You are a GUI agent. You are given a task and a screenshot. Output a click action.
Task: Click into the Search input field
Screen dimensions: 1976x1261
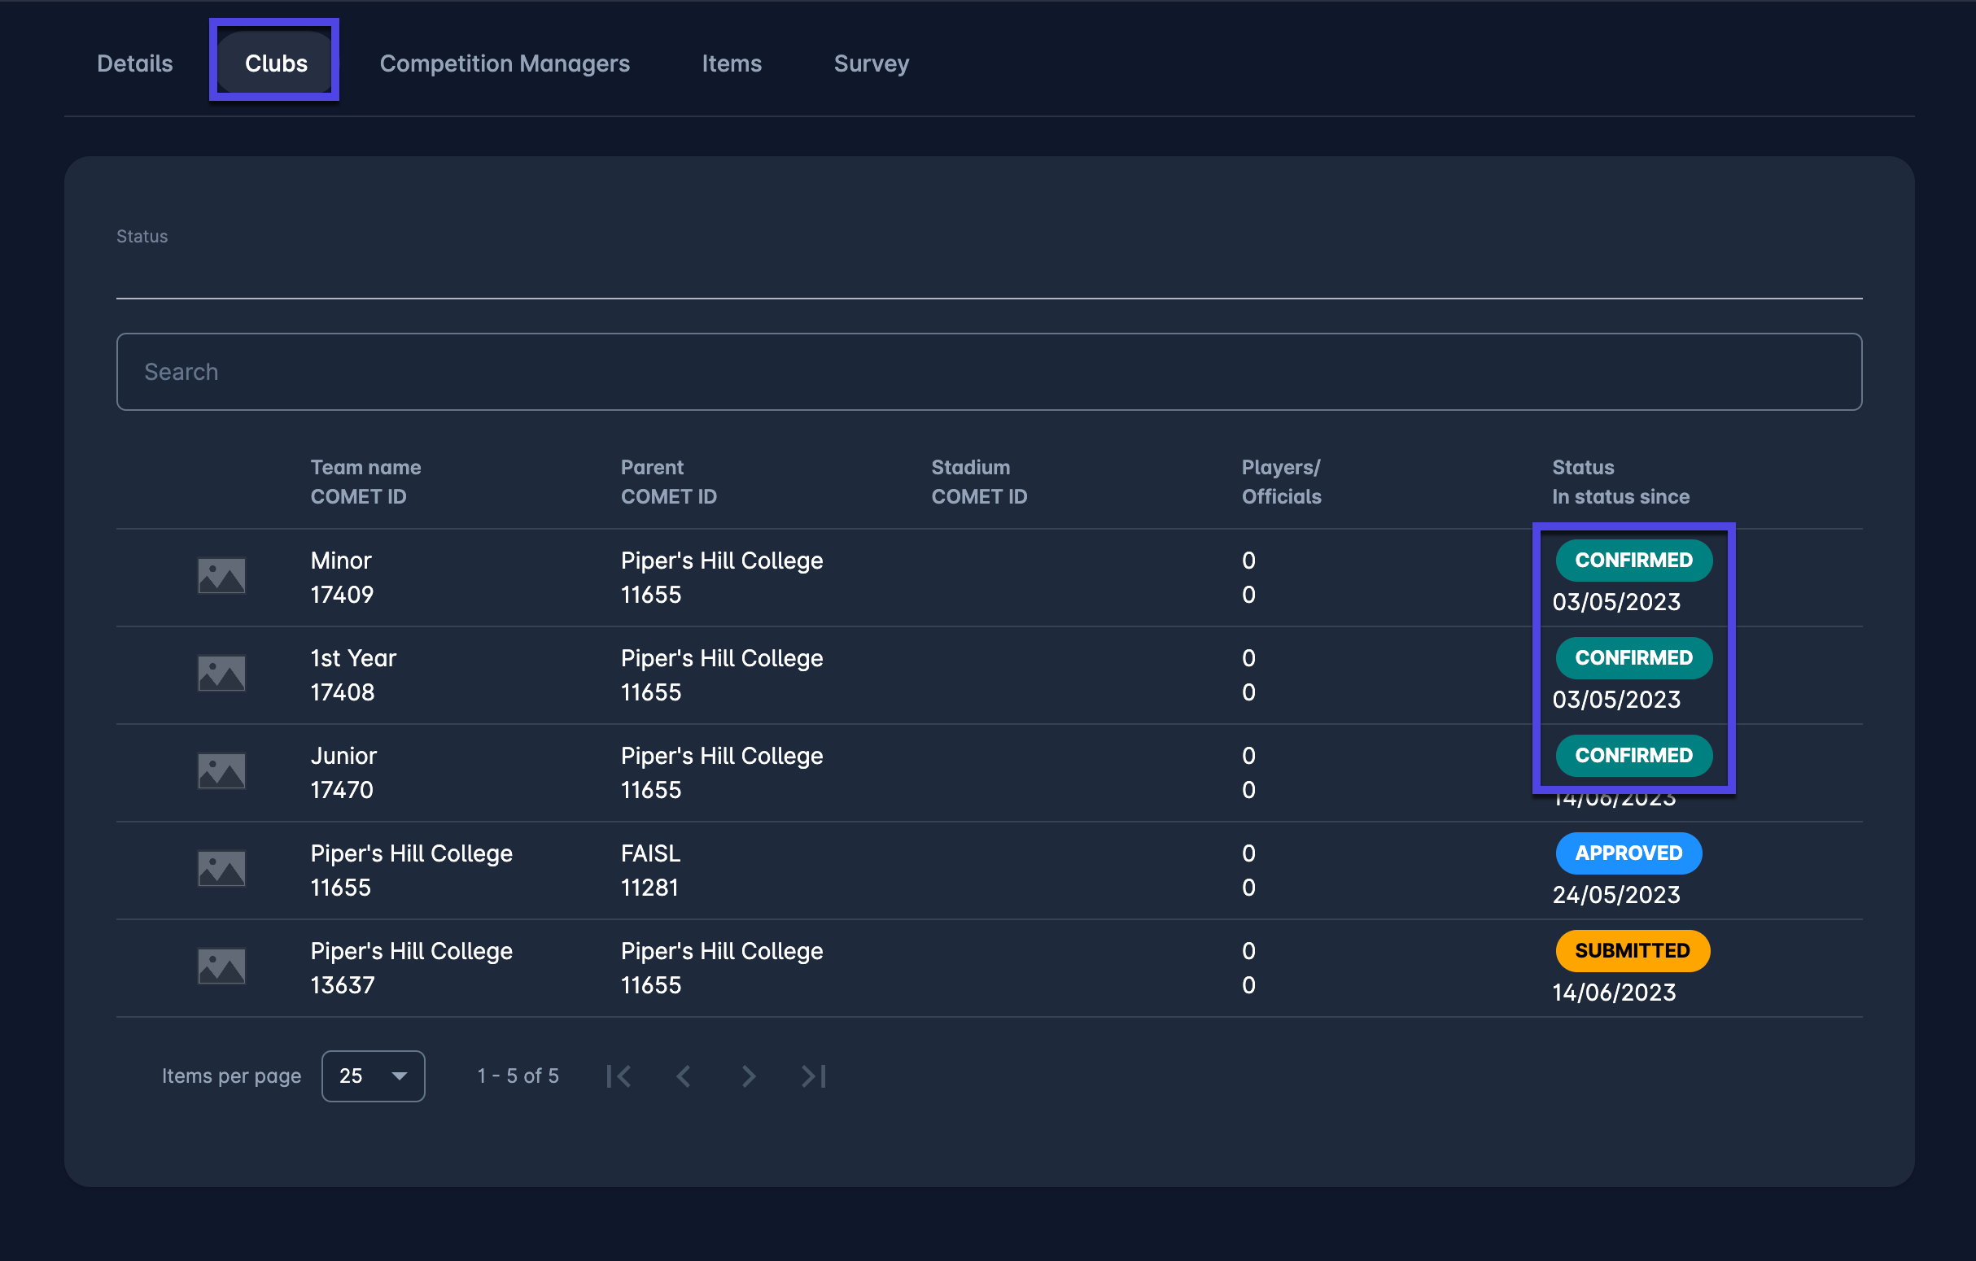988,372
